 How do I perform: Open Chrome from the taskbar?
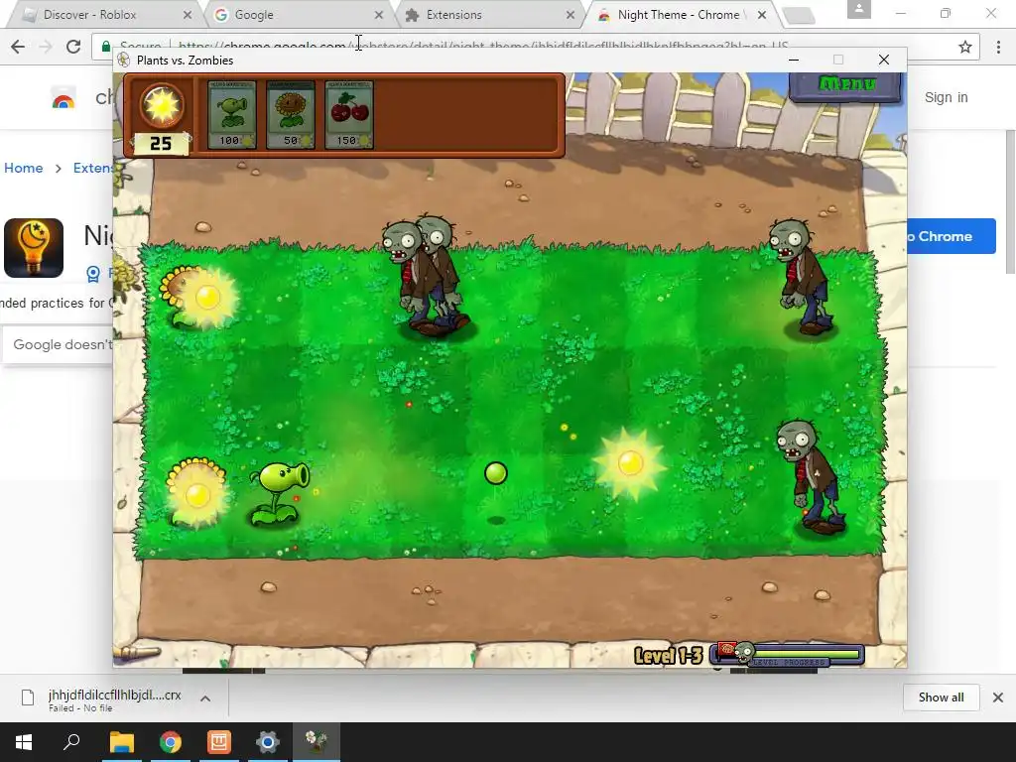(170, 742)
